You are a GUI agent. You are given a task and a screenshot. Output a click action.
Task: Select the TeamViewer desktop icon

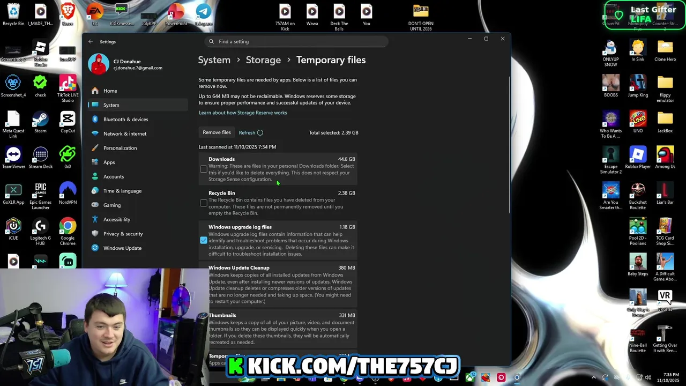coord(13,158)
